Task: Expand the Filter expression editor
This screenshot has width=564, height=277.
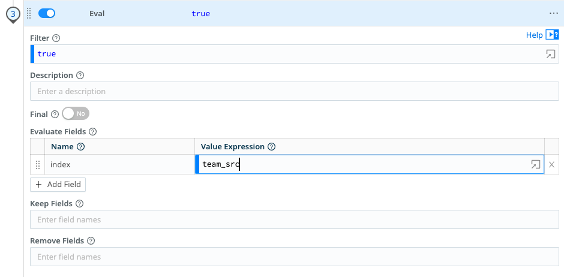Action: [550, 54]
